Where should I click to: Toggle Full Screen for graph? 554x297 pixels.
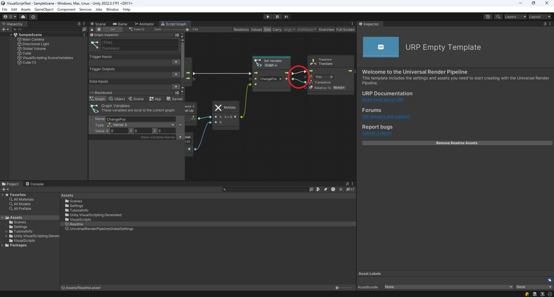pyautogui.click(x=345, y=29)
